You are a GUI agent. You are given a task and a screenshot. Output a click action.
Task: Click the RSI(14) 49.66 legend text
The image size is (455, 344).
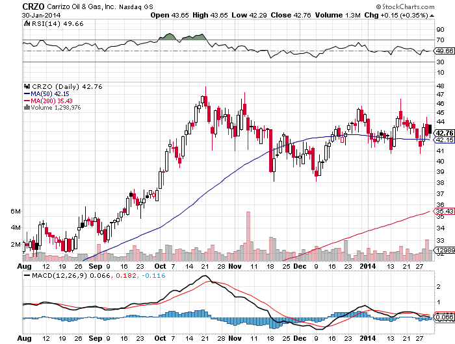[x=57, y=23]
